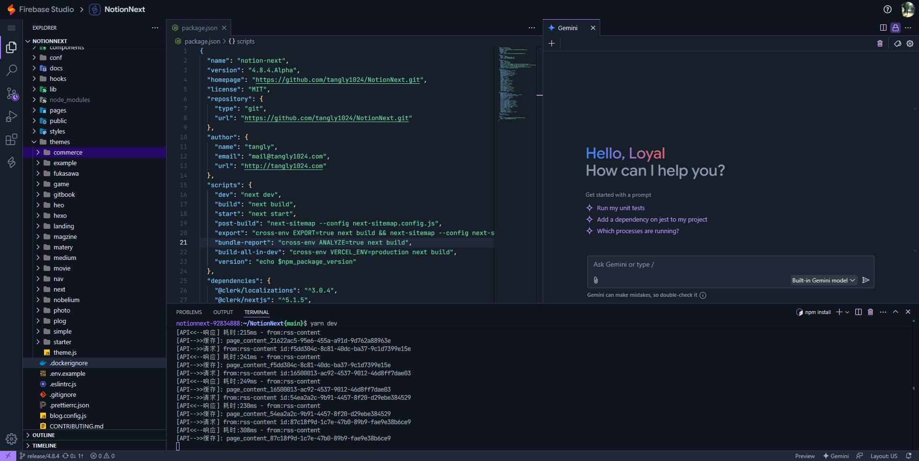Open the help icon in the top bar
This screenshot has width=919, height=461.
tap(887, 9)
